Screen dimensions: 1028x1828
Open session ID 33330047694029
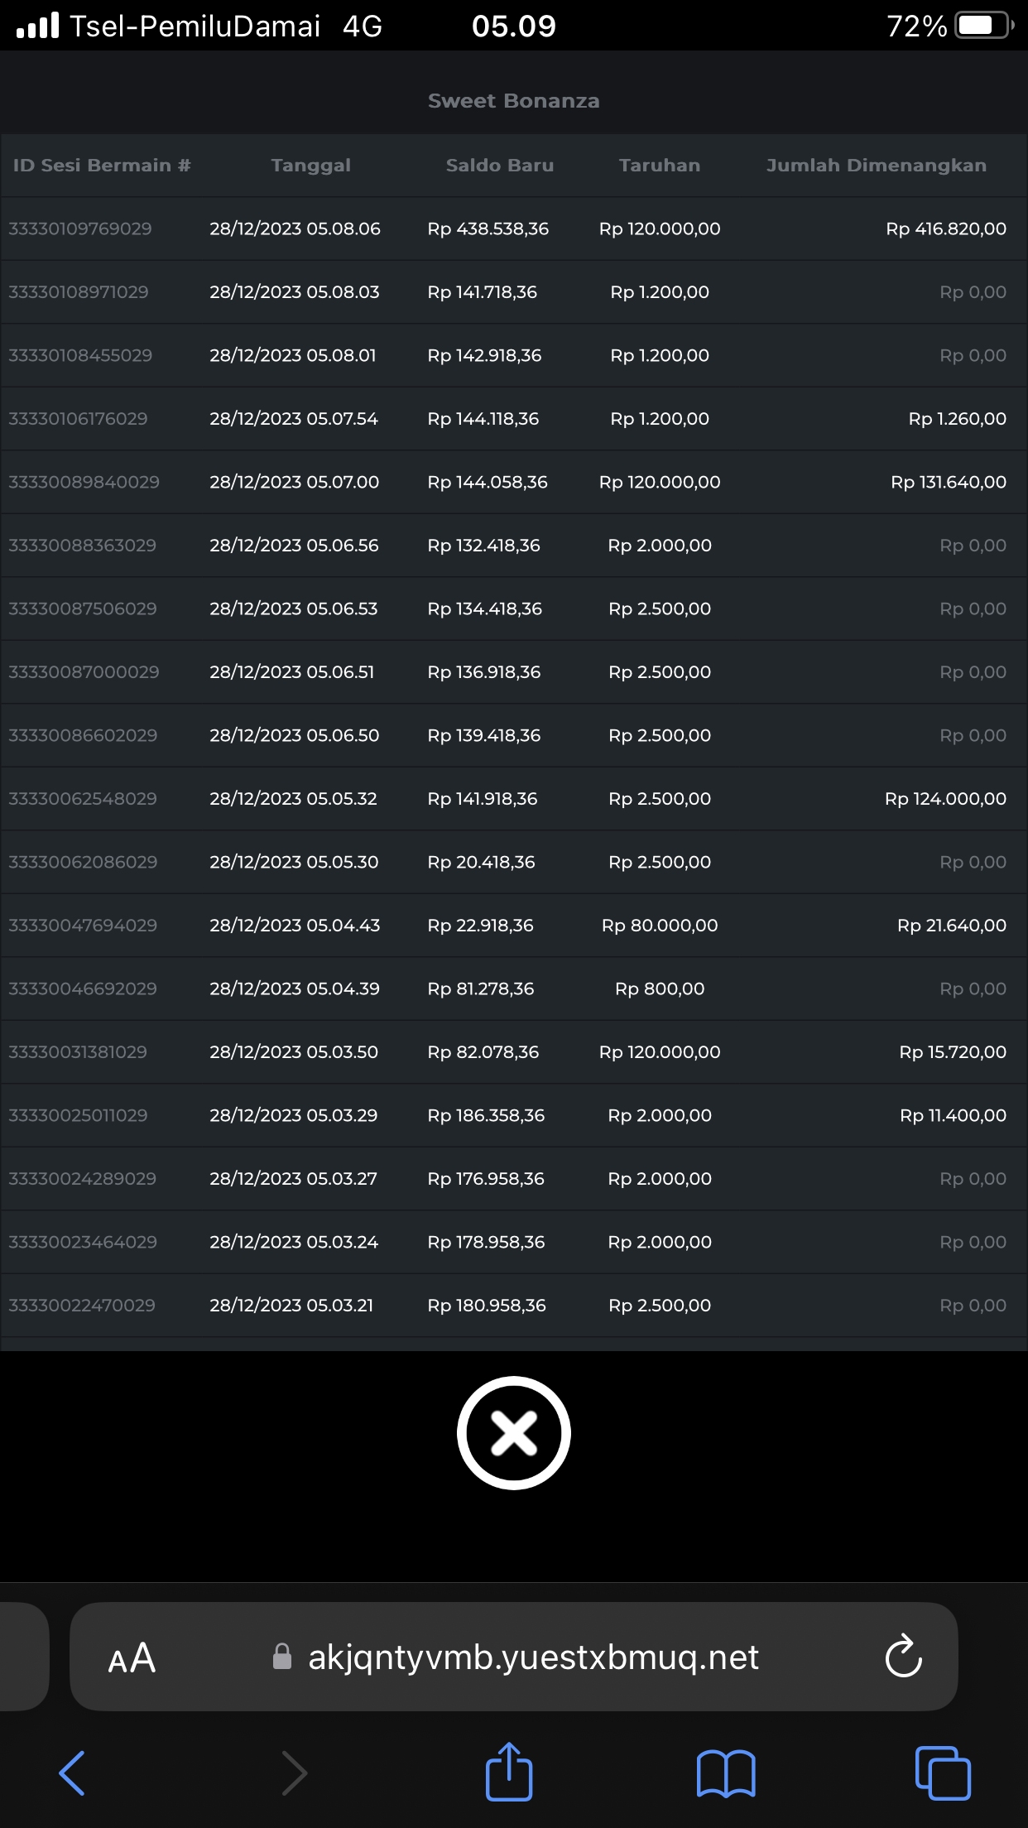(83, 926)
